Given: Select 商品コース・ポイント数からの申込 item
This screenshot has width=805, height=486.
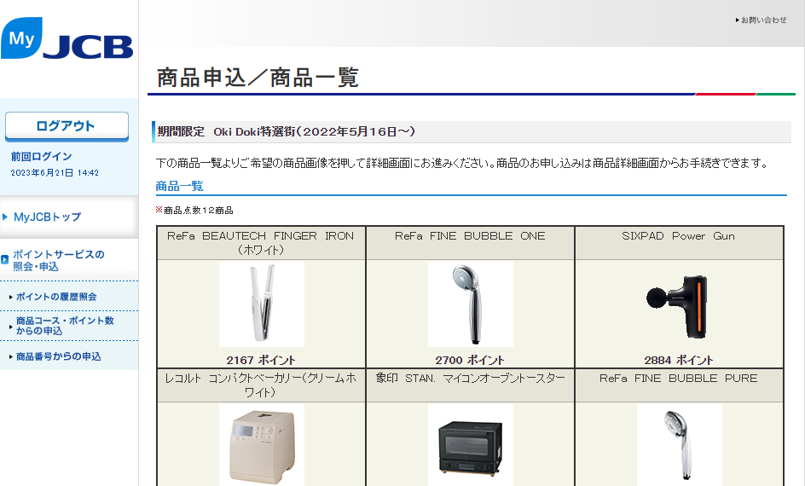Looking at the screenshot, I should [x=65, y=326].
